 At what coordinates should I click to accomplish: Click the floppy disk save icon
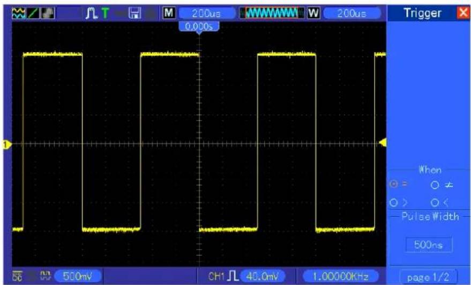(x=135, y=13)
